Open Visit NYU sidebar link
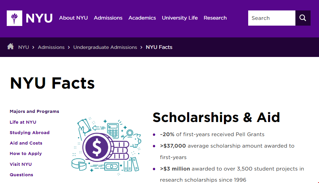 pyautogui.click(x=21, y=164)
